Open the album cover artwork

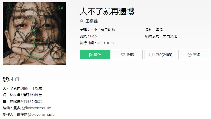34,34
